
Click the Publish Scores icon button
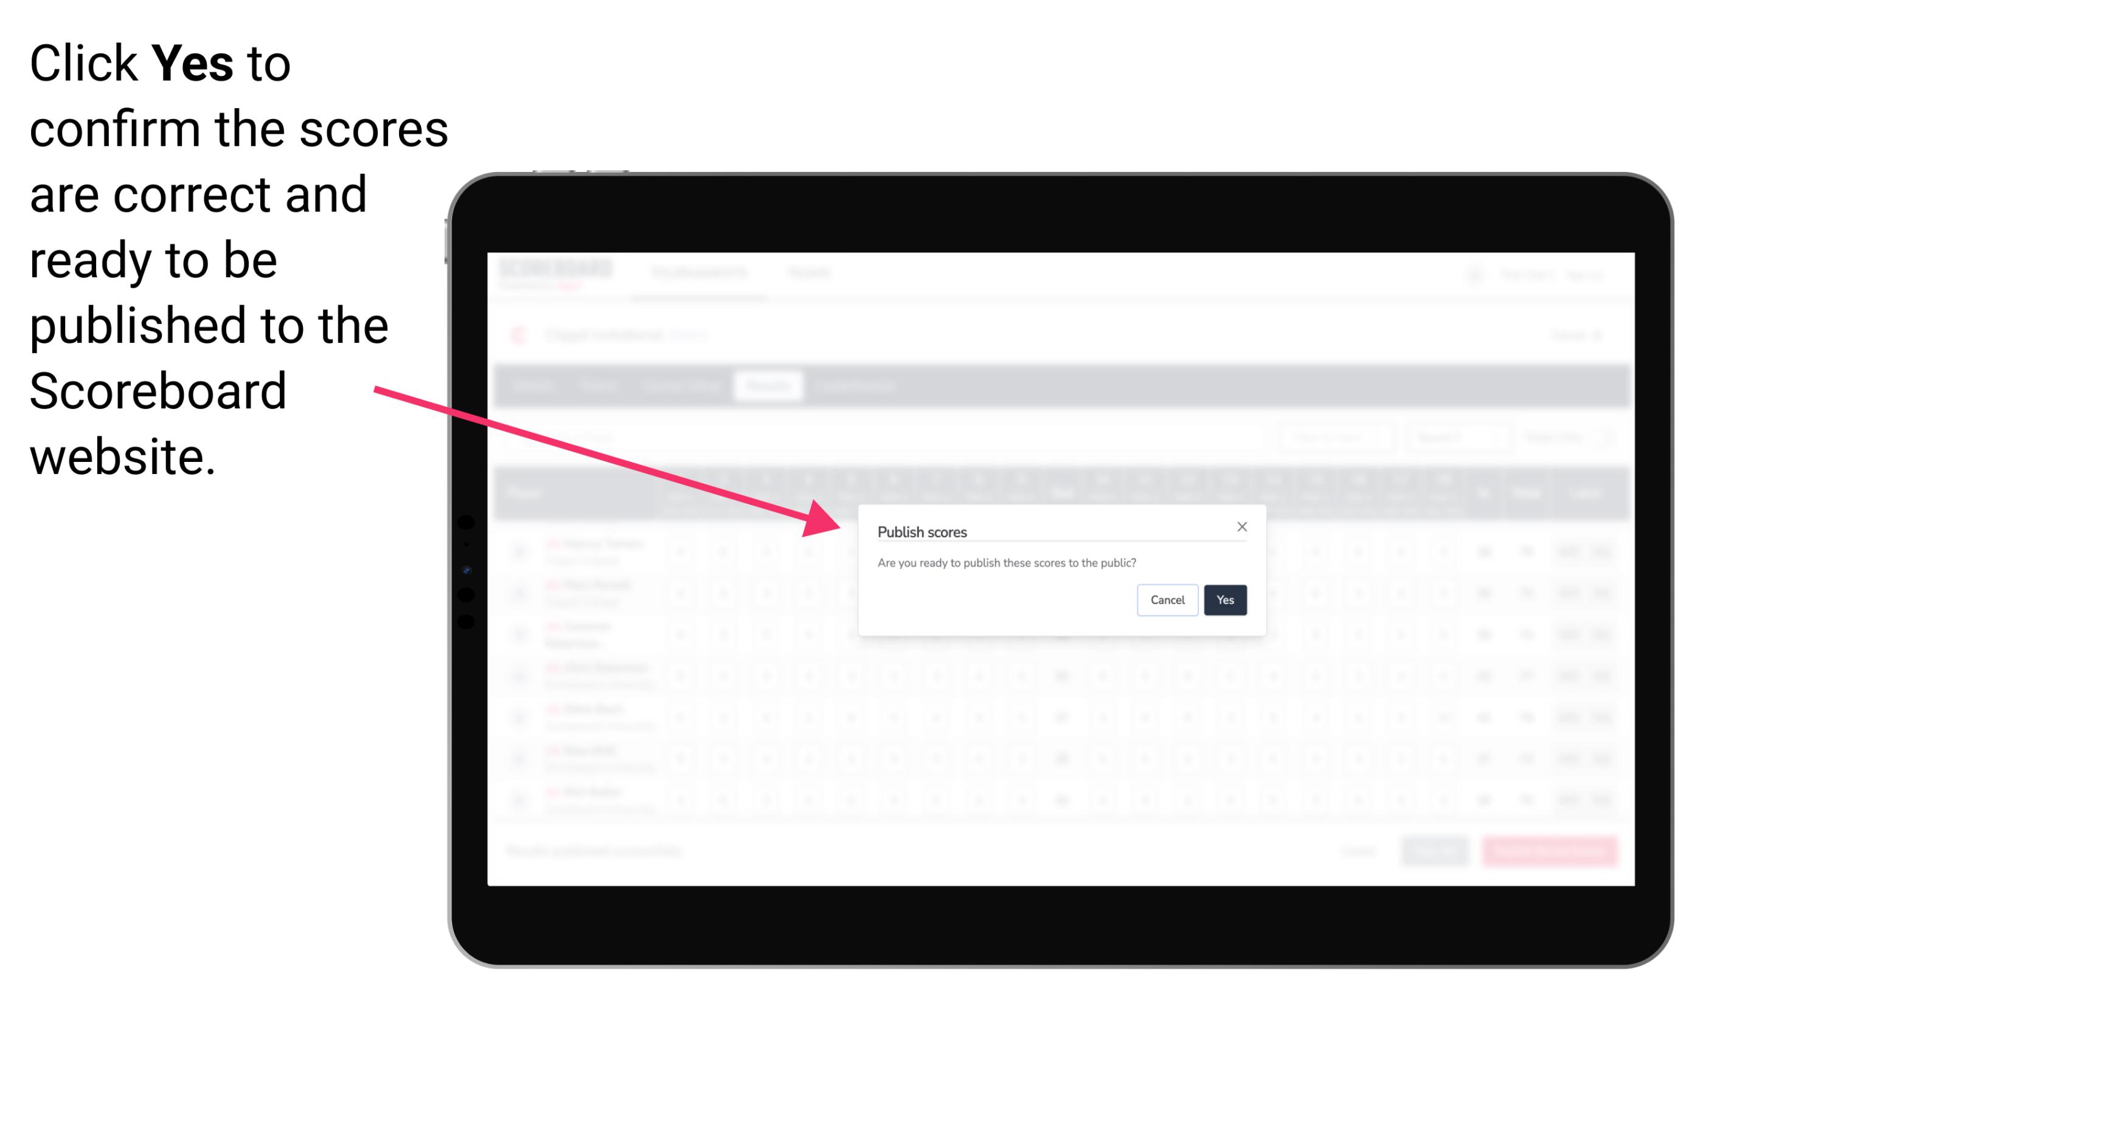(x=1222, y=599)
